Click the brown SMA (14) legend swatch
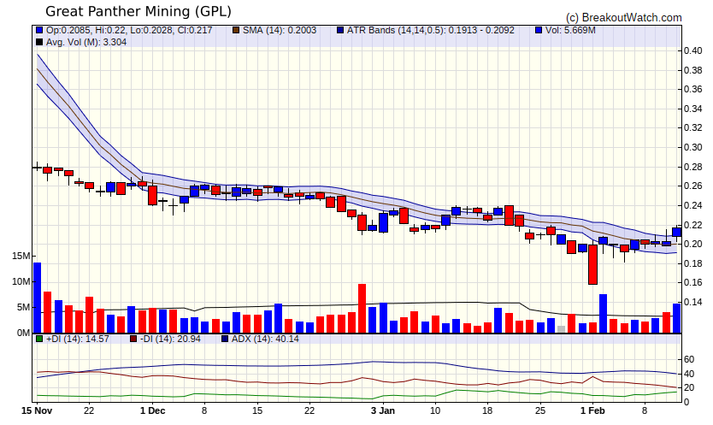The image size is (713, 425). [x=236, y=30]
